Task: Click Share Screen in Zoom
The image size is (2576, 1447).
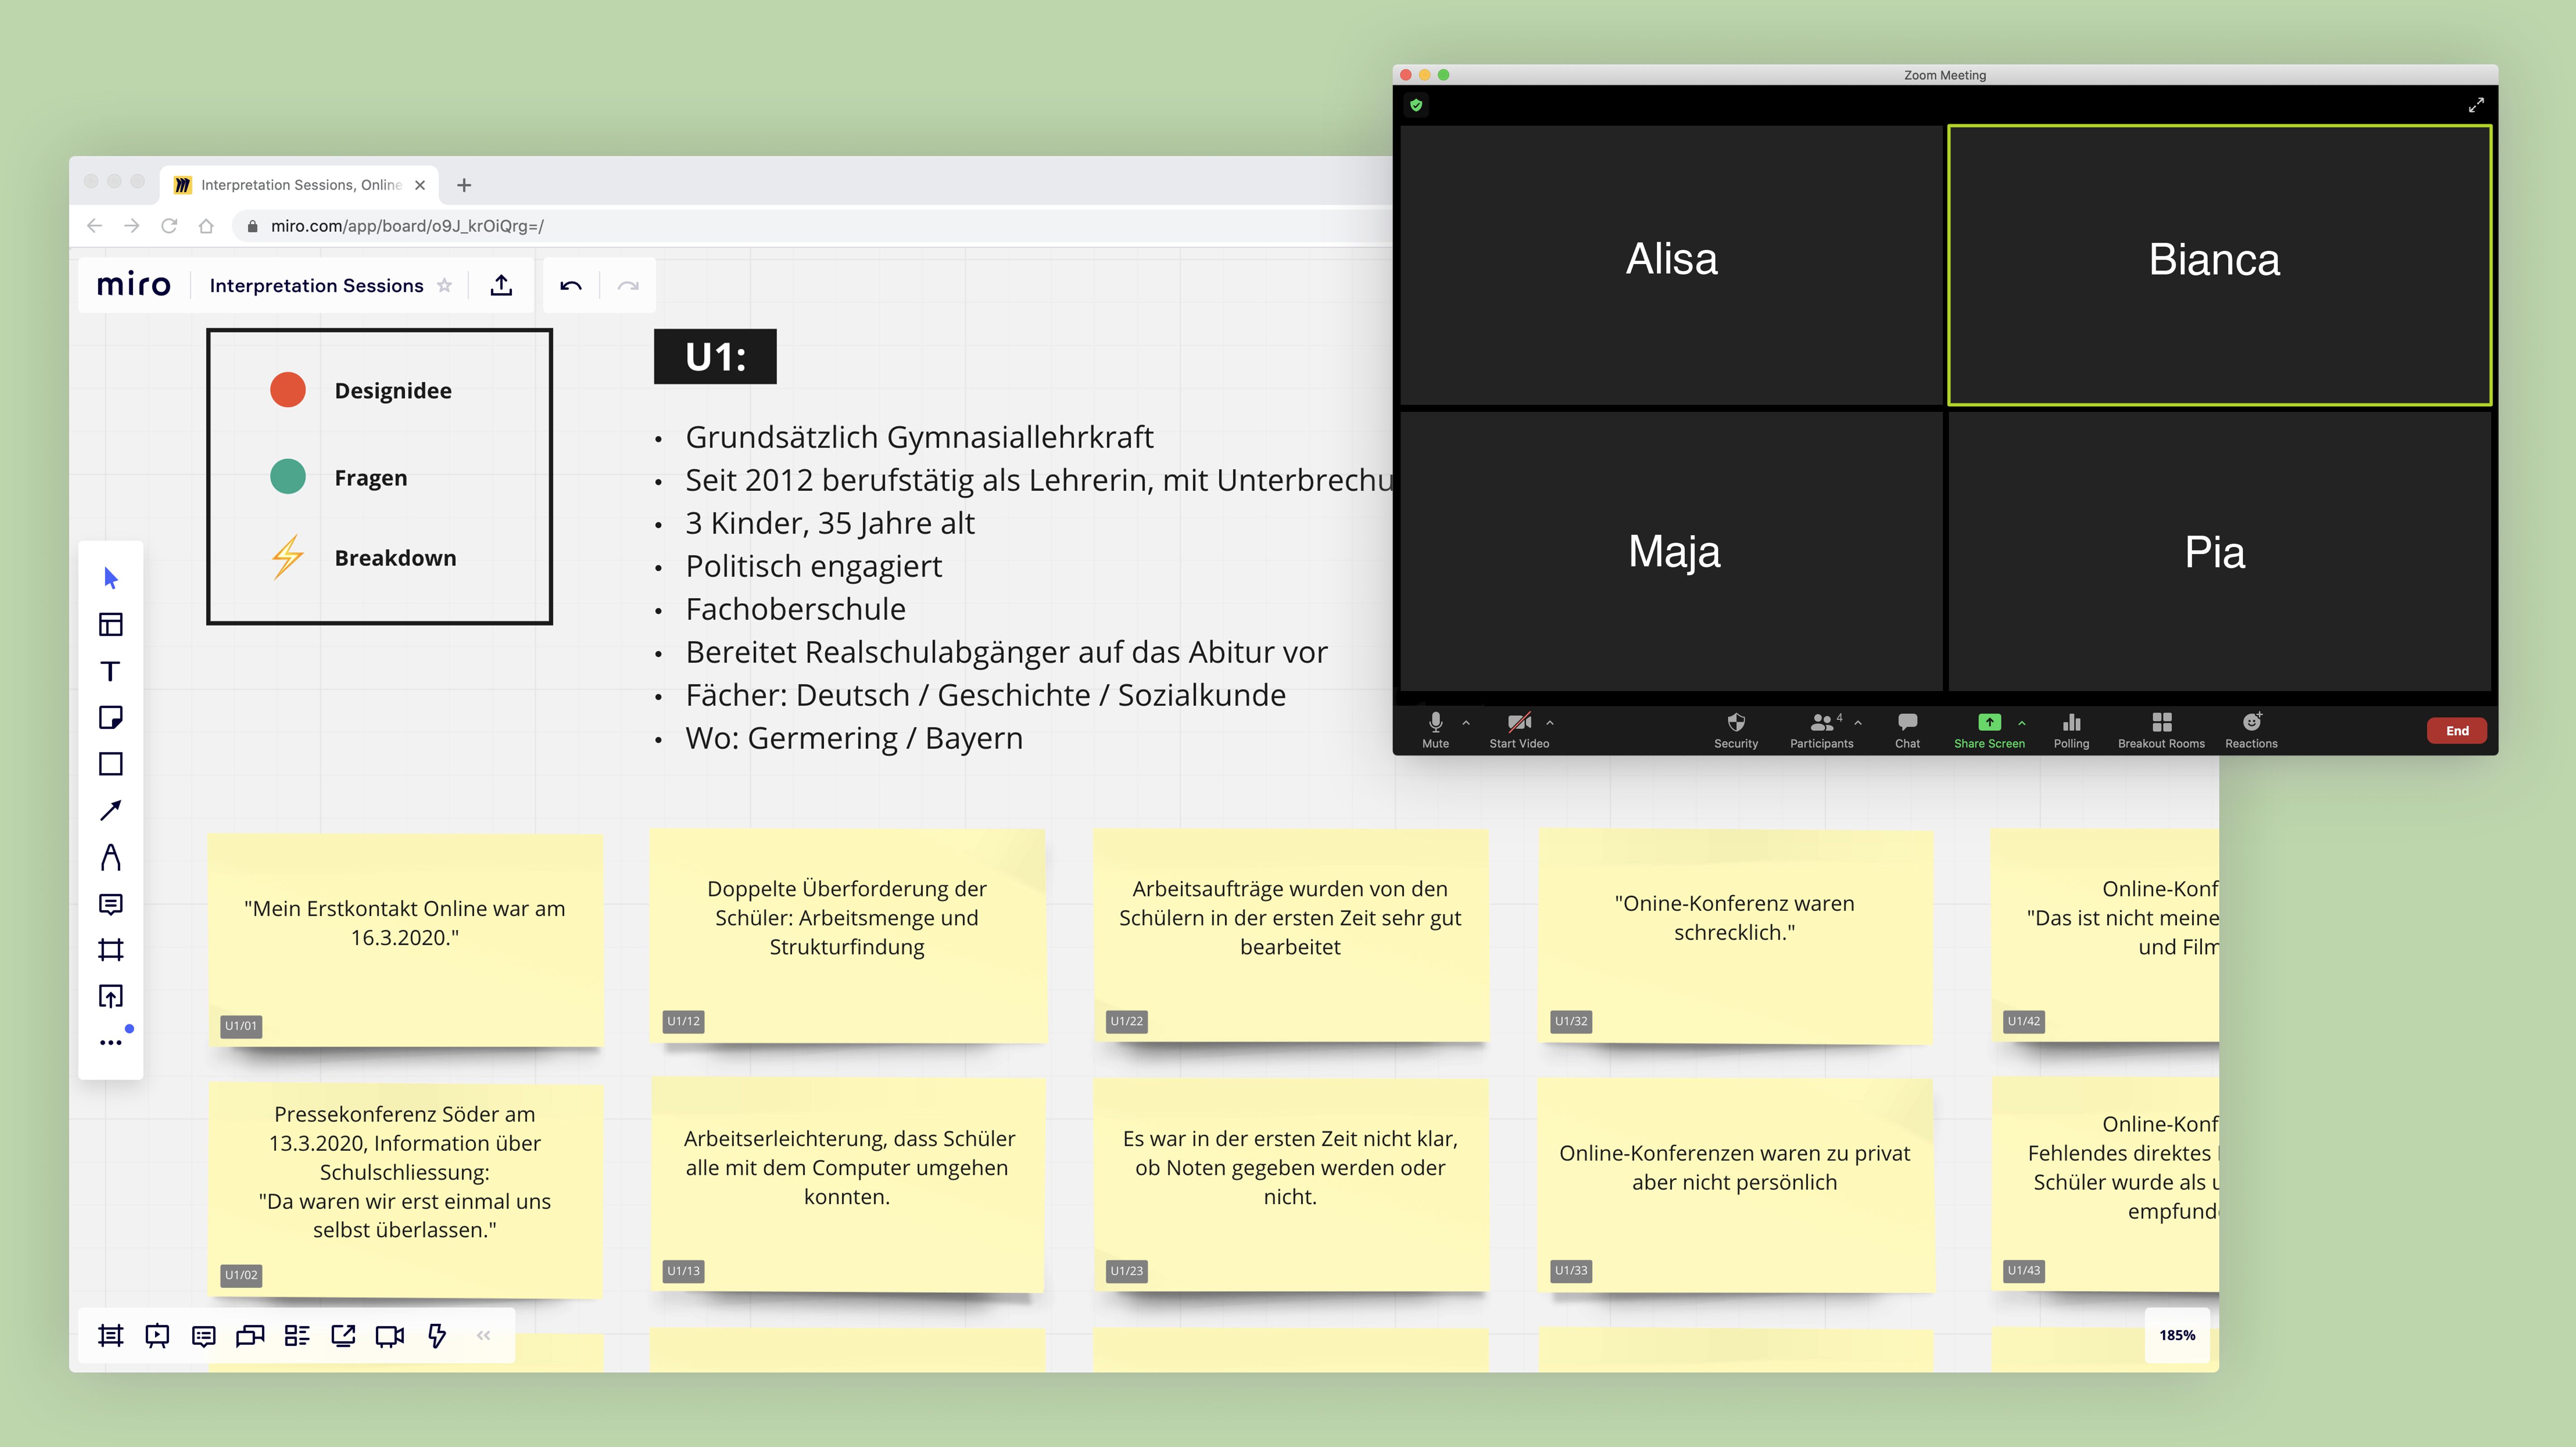Action: click(1989, 729)
